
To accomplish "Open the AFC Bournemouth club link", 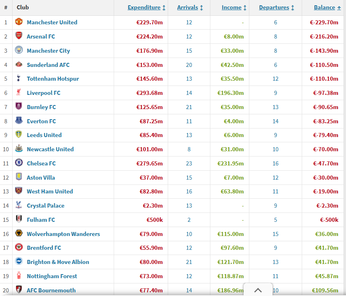I will point(51,290).
